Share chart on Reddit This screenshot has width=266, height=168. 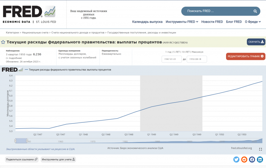(244, 159)
